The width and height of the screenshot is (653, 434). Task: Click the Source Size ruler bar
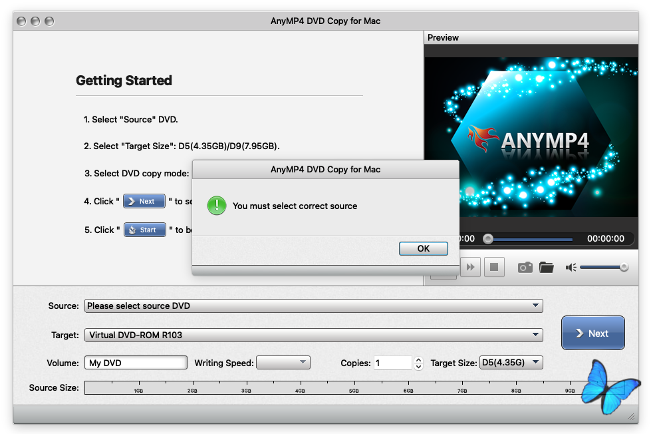click(332, 387)
